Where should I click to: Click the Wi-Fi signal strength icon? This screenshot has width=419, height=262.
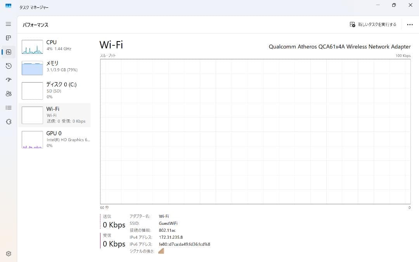tap(161, 251)
